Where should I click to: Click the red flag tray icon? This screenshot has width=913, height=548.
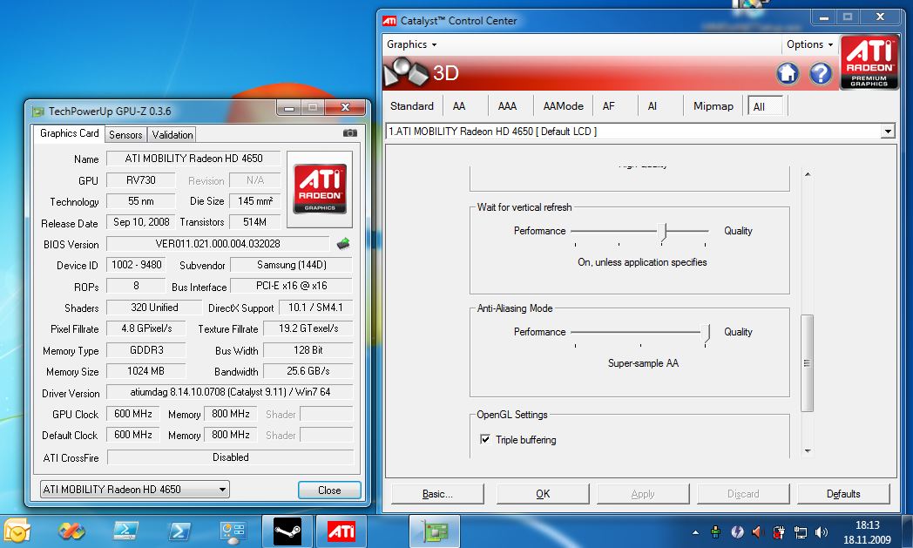pyautogui.click(x=779, y=531)
